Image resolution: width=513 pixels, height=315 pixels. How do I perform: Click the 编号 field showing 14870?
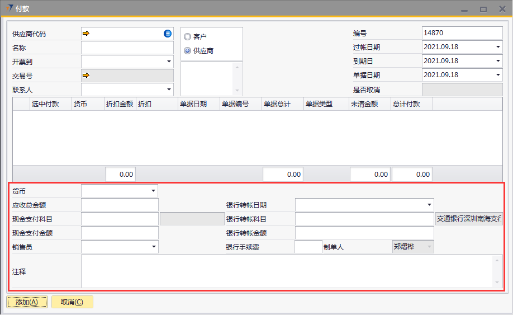462,34
